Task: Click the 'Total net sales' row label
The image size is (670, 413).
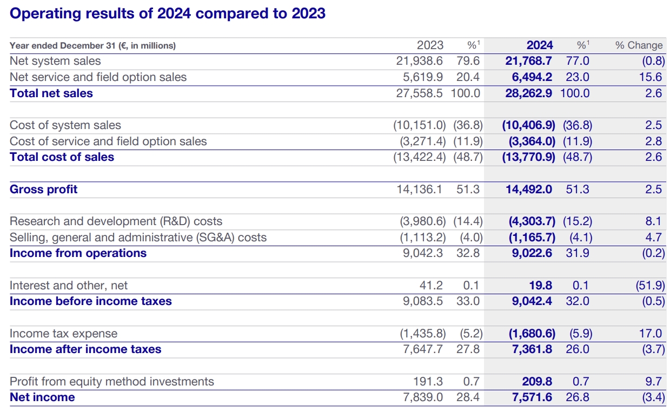Action: coord(51,93)
